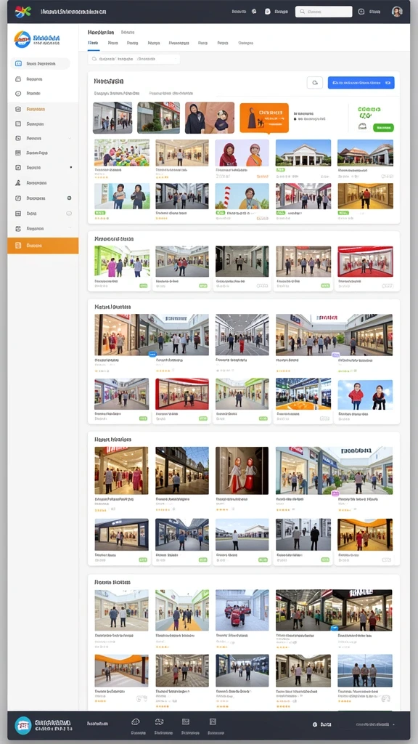Click the search field in the top bar
Screen dimensions: 418x744
(x=324, y=12)
